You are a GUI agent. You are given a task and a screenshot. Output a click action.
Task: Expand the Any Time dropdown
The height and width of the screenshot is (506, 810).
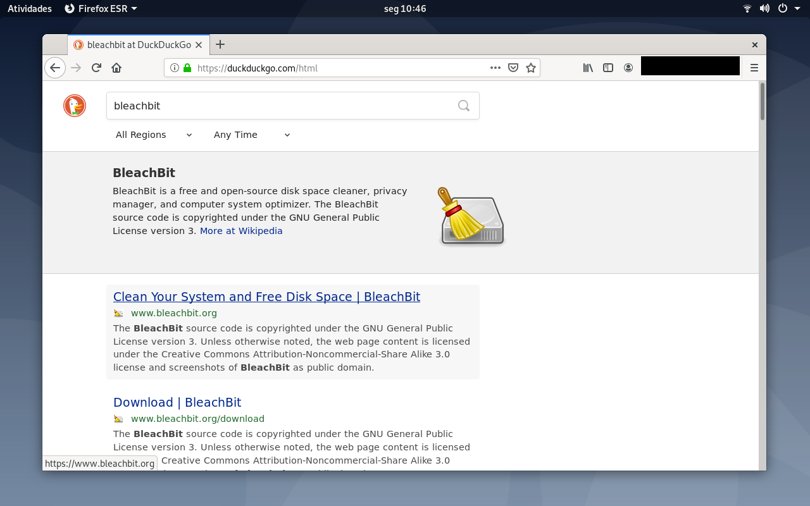[252, 135]
